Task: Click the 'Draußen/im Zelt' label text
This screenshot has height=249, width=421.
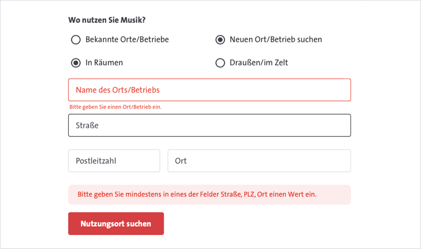Action: [258, 63]
